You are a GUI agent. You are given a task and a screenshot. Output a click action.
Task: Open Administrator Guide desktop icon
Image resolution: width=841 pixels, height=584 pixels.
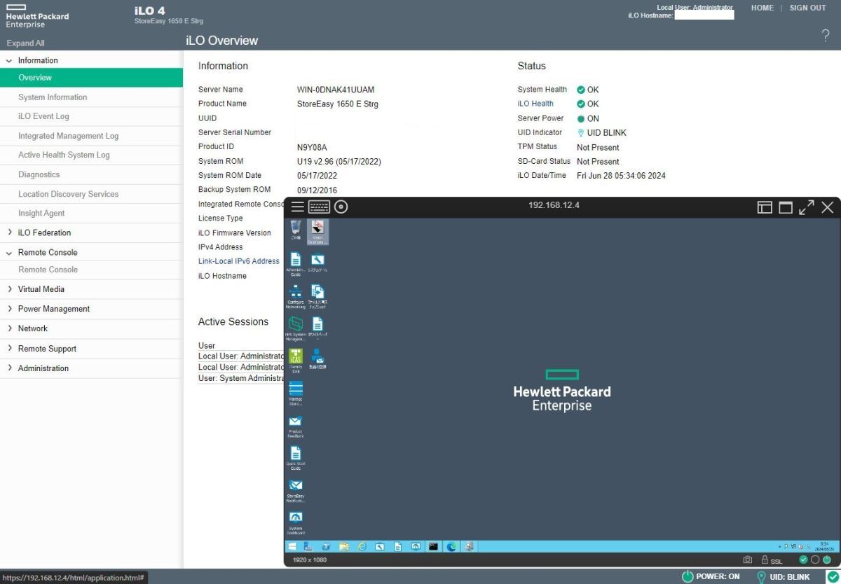click(295, 264)
